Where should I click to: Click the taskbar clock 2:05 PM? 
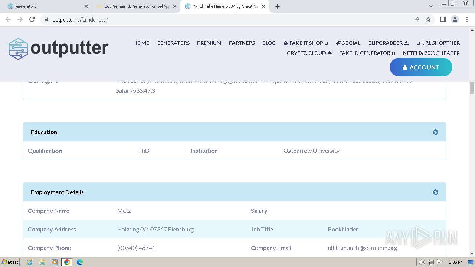point(456,262)
